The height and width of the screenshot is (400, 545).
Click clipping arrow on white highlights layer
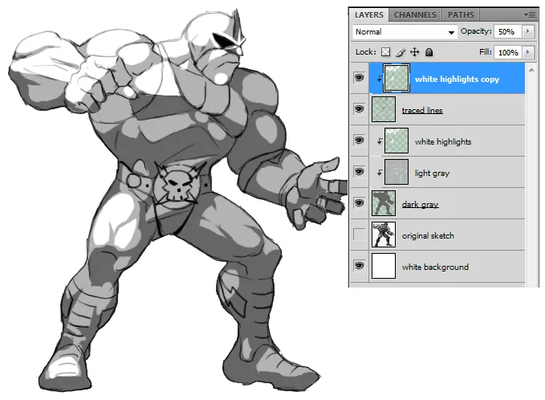[380, 141]
